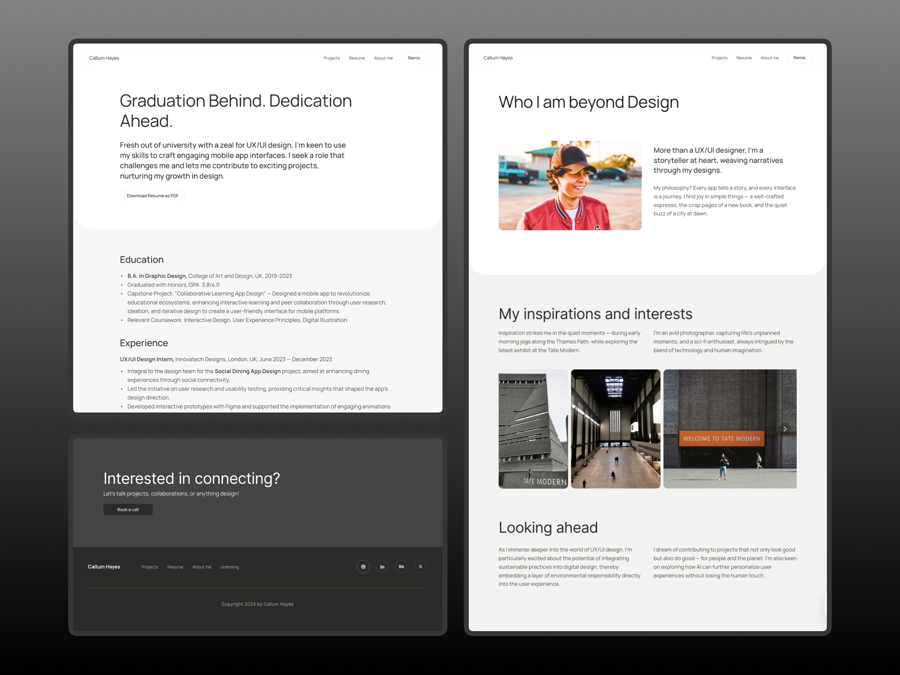Screen dimensions: 900x675
Task: Go to About me in left header
Action: coord(383,58)
